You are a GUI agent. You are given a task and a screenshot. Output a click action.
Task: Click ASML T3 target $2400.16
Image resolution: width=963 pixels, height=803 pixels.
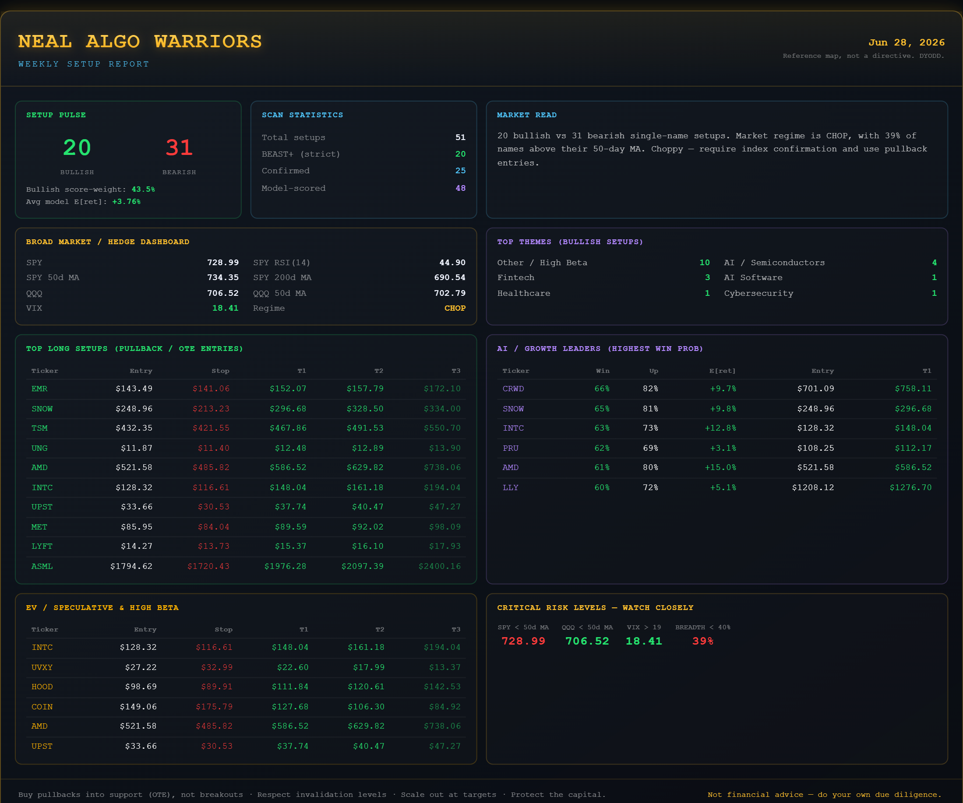(439, 567)
